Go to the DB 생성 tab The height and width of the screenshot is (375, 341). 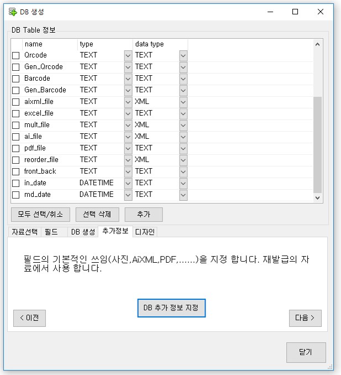82,232
